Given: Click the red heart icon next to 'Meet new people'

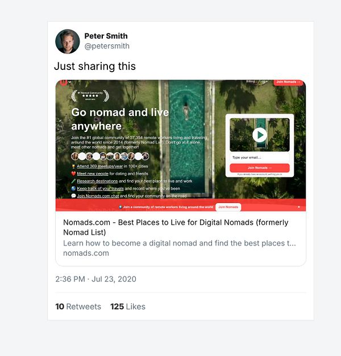Looking at the screenshot, I should 73,173.
